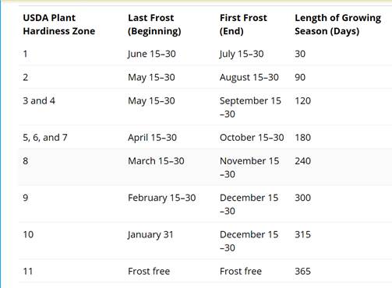
Task: Click the April 15–30 last frost cell
Action: [x=152, y=138]
